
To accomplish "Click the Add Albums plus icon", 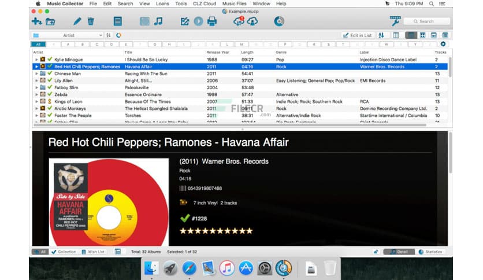I will point(36,21).
